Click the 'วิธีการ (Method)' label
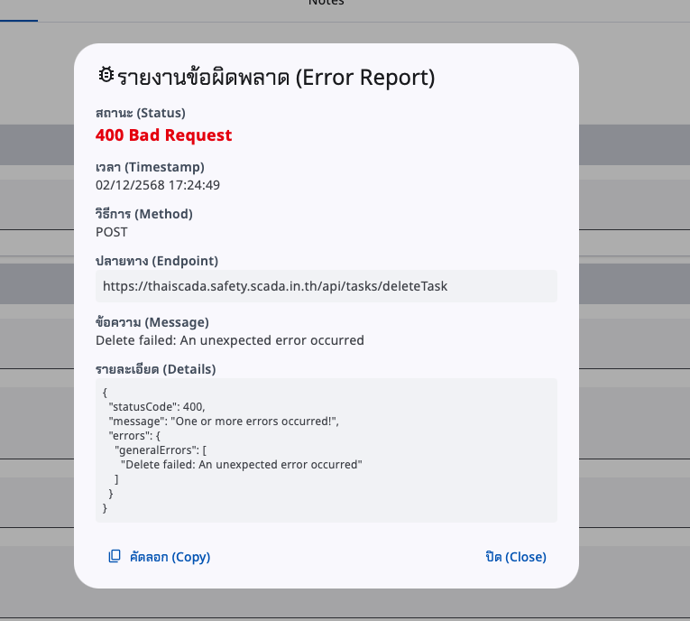 coord(144,214)
